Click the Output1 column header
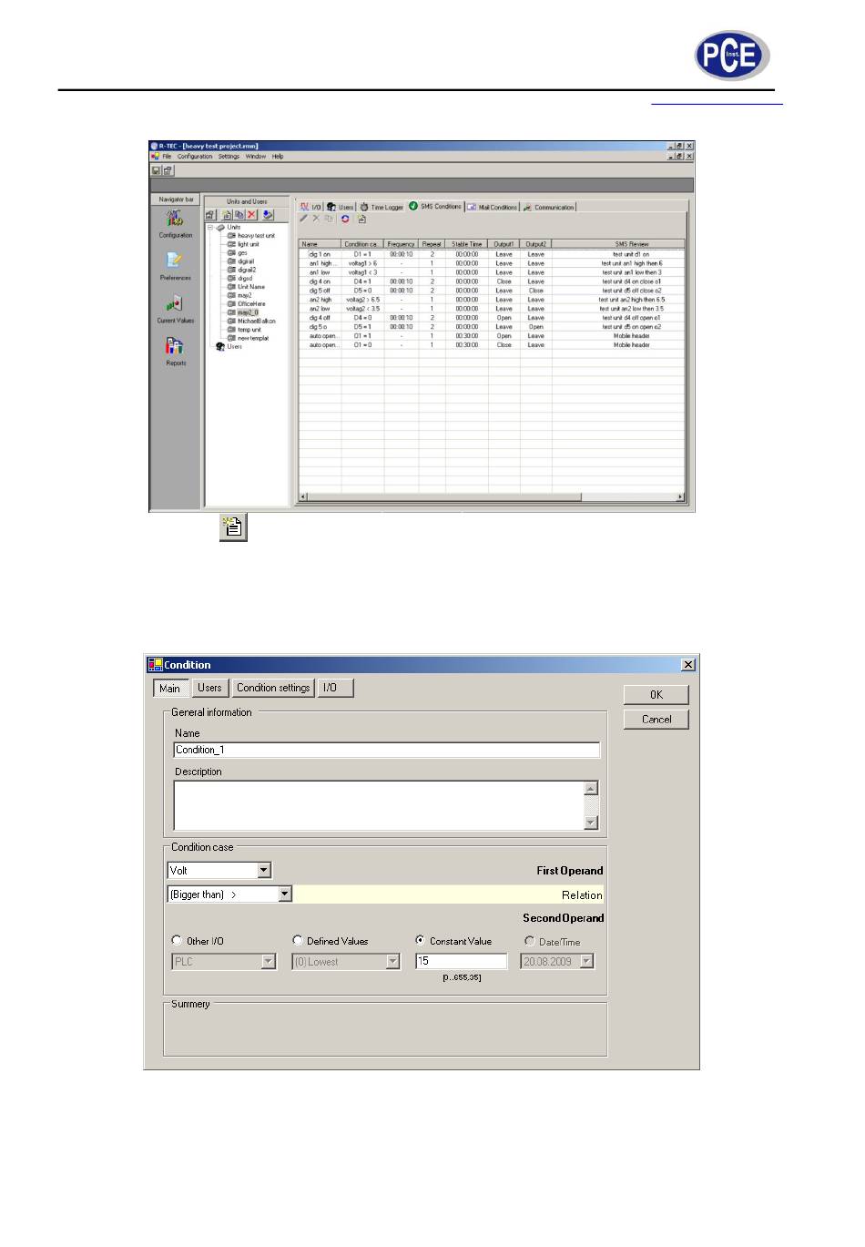Image resolution: width=865 pixels, height=1247 pixels. (x=504, y=244)
